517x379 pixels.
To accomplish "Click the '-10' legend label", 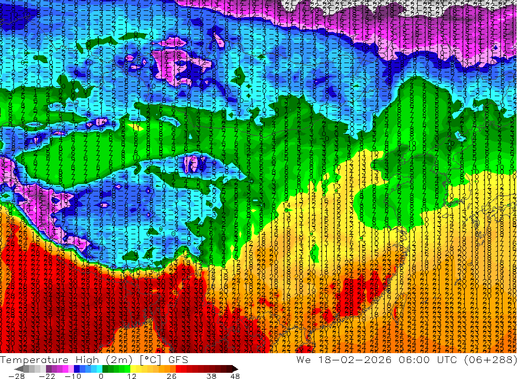I will click(x=72, y=376).
